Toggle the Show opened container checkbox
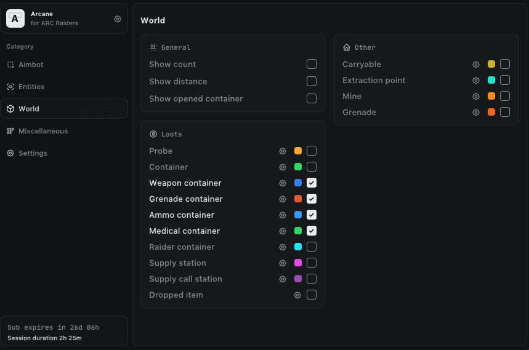The image size is (529, 350). pos(312,99)
